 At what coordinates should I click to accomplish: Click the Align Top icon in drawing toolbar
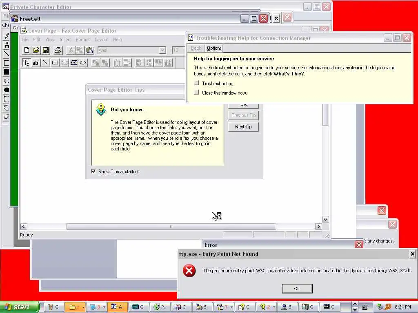coord(159,63)
